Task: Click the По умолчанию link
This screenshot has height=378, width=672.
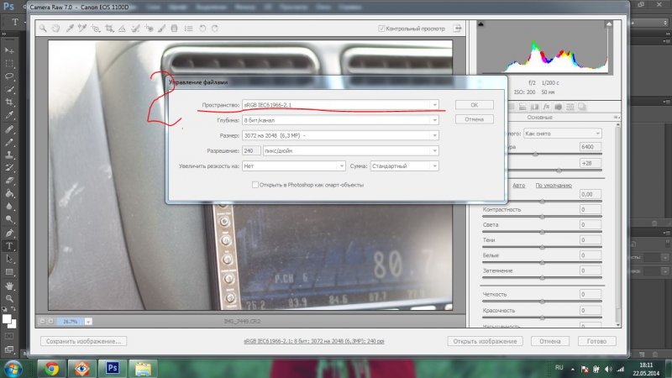Action: [x=554, y=185]
